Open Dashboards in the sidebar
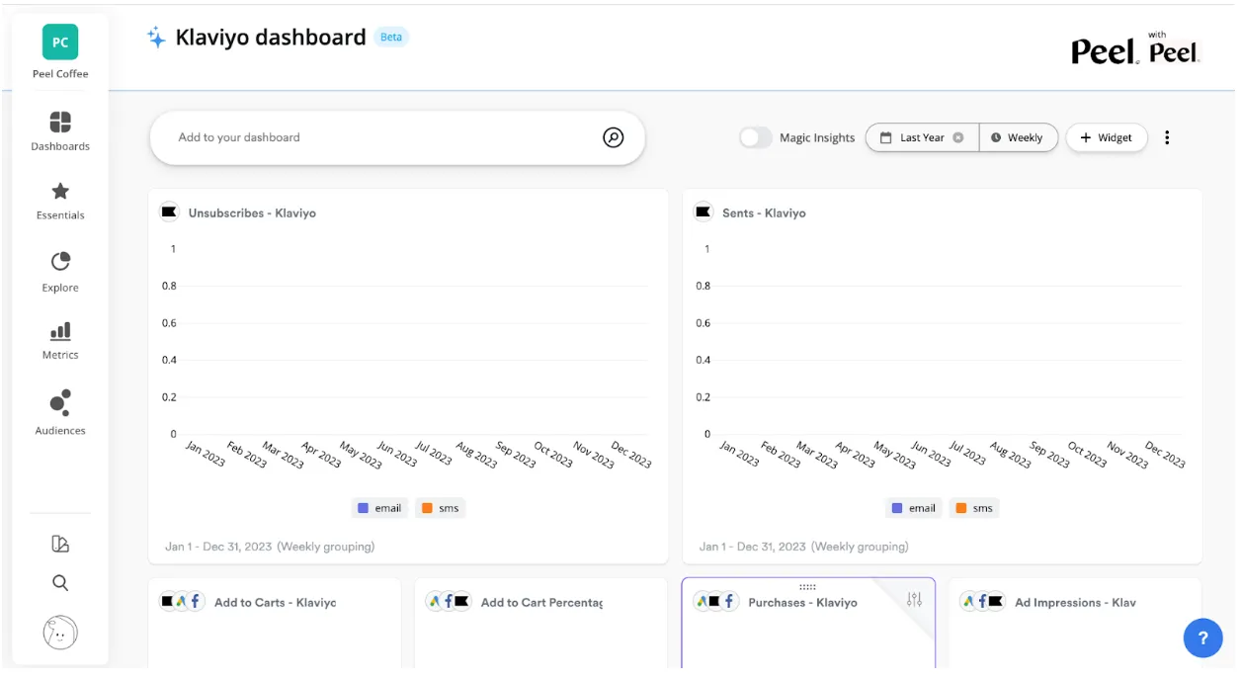 [60, 131]
